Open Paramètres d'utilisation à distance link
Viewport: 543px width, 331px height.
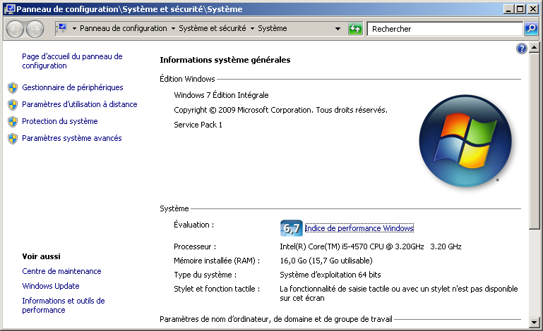tap(80, 104)
